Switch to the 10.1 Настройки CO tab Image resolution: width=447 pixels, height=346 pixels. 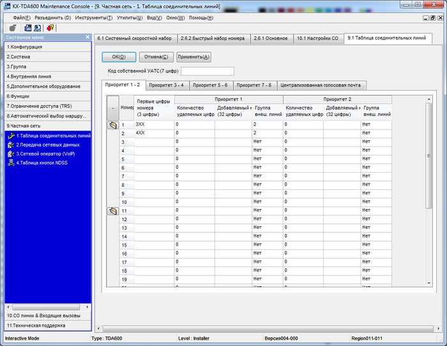[x=318, y=38]
